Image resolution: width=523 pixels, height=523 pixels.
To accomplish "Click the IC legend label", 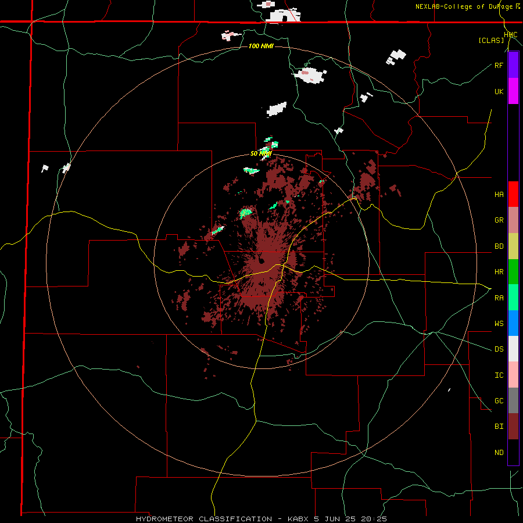I will [499, 375].
